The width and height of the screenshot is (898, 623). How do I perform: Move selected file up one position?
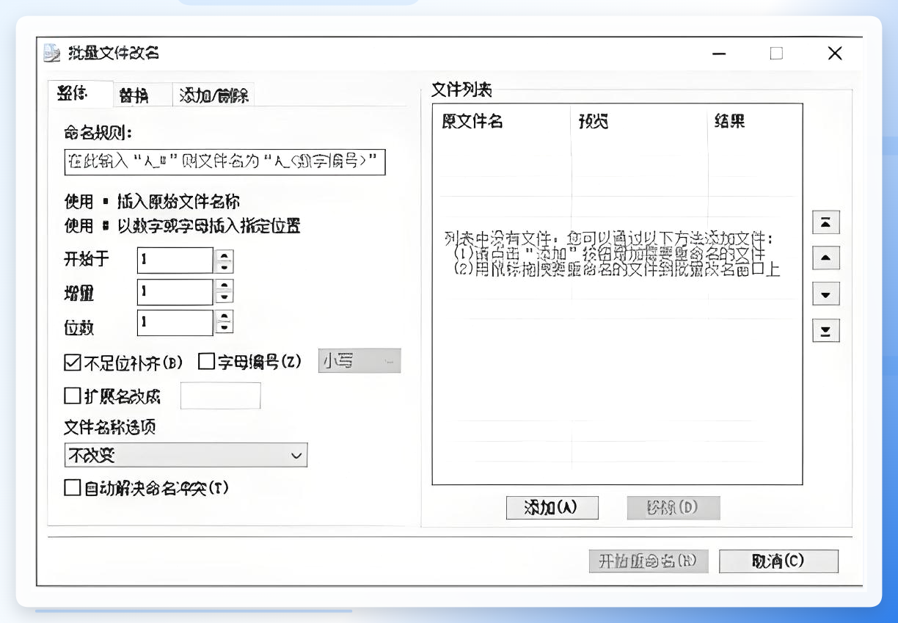826,258
